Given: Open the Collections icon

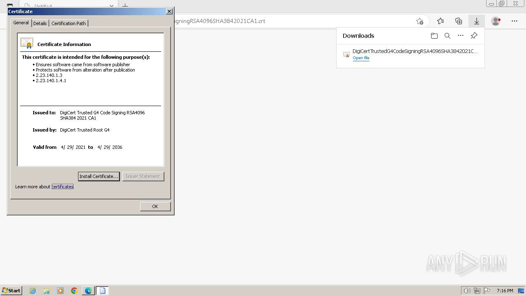Looking at the screenshot, I should 459,21.
